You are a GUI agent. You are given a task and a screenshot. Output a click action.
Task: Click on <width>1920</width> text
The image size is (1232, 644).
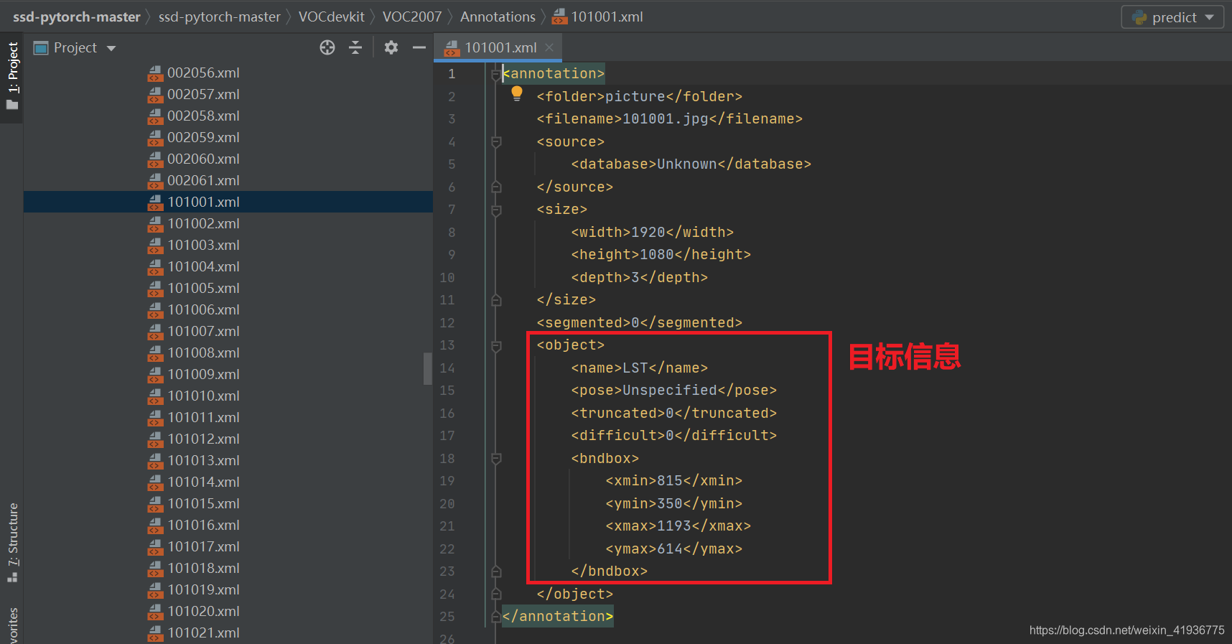click(x=653, y=233)
